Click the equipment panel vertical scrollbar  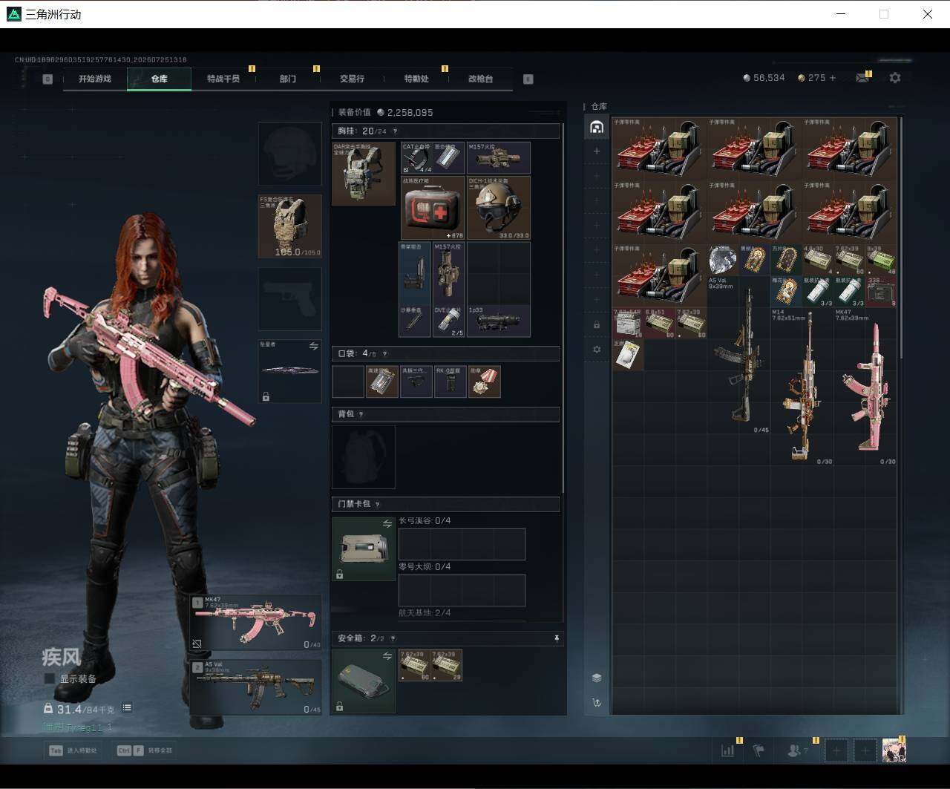[563, 308]
